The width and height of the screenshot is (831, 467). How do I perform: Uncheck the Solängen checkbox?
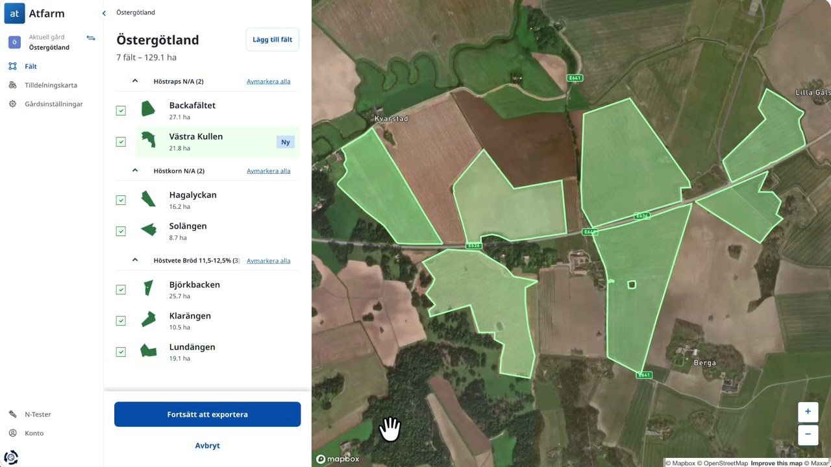coord(121,231)
